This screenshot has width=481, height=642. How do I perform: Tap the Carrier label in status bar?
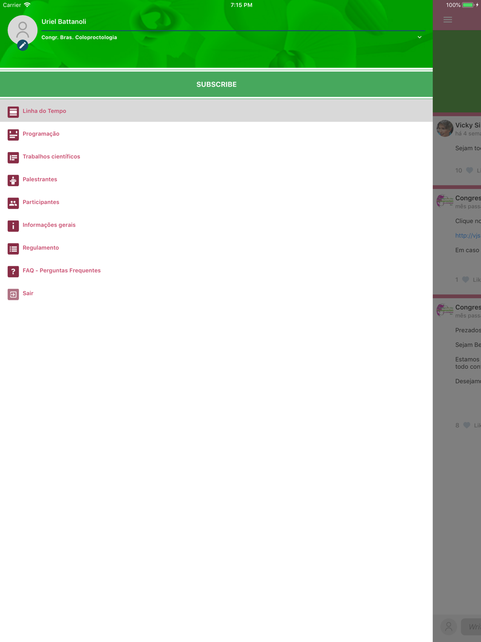click(12, 5)
